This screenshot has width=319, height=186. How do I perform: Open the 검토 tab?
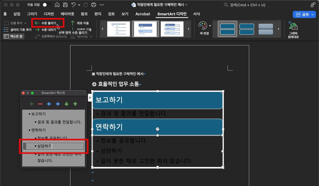tap(111, 14)
